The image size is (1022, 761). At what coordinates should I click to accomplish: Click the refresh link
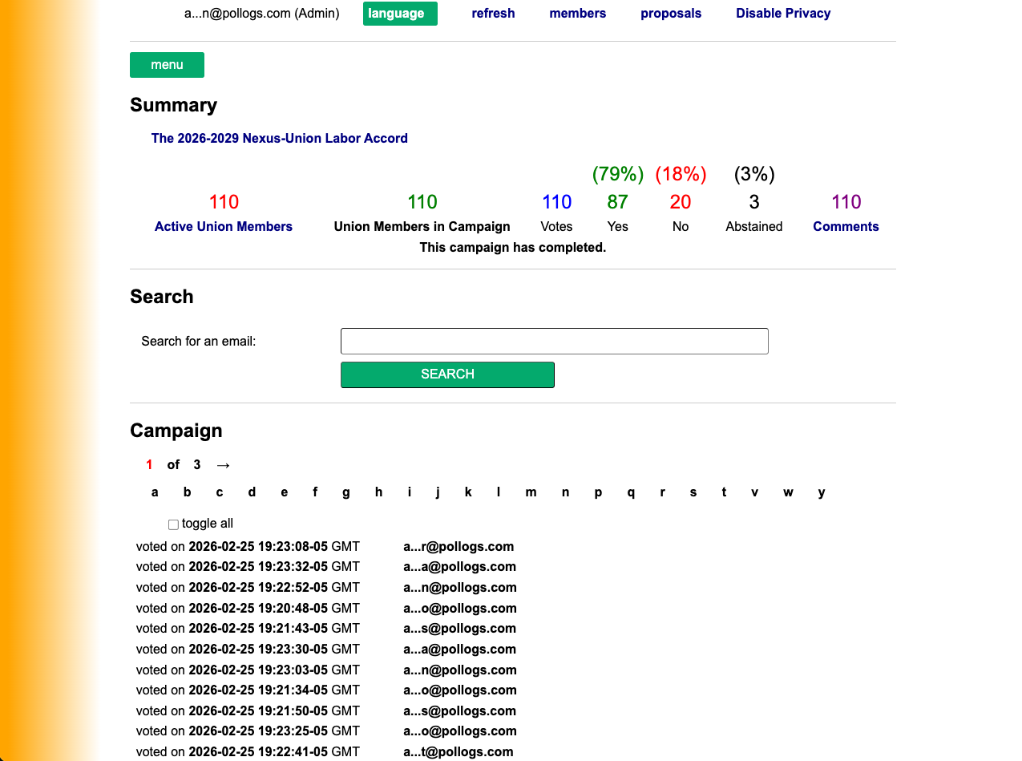(x=493, y=13)
